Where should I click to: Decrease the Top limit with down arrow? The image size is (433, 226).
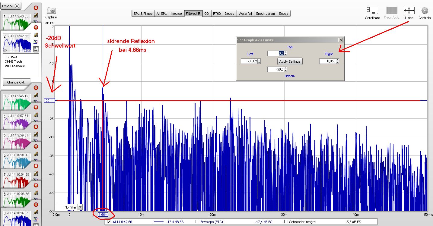tap(286, 55)
